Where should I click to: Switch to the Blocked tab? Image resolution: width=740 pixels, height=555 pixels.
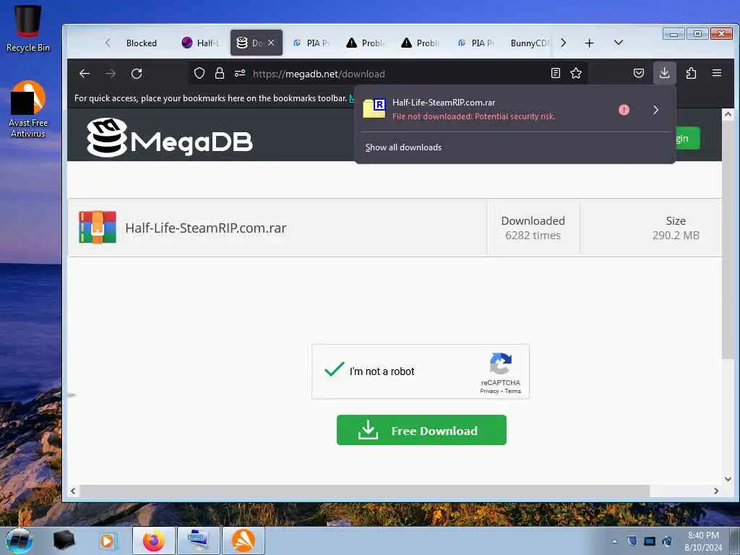click(141, 43)
